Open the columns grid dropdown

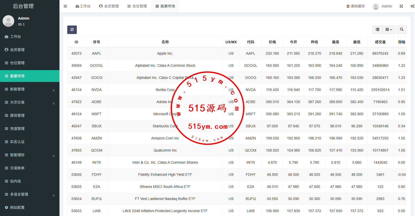pyautogui.click(x=388, y=30)
